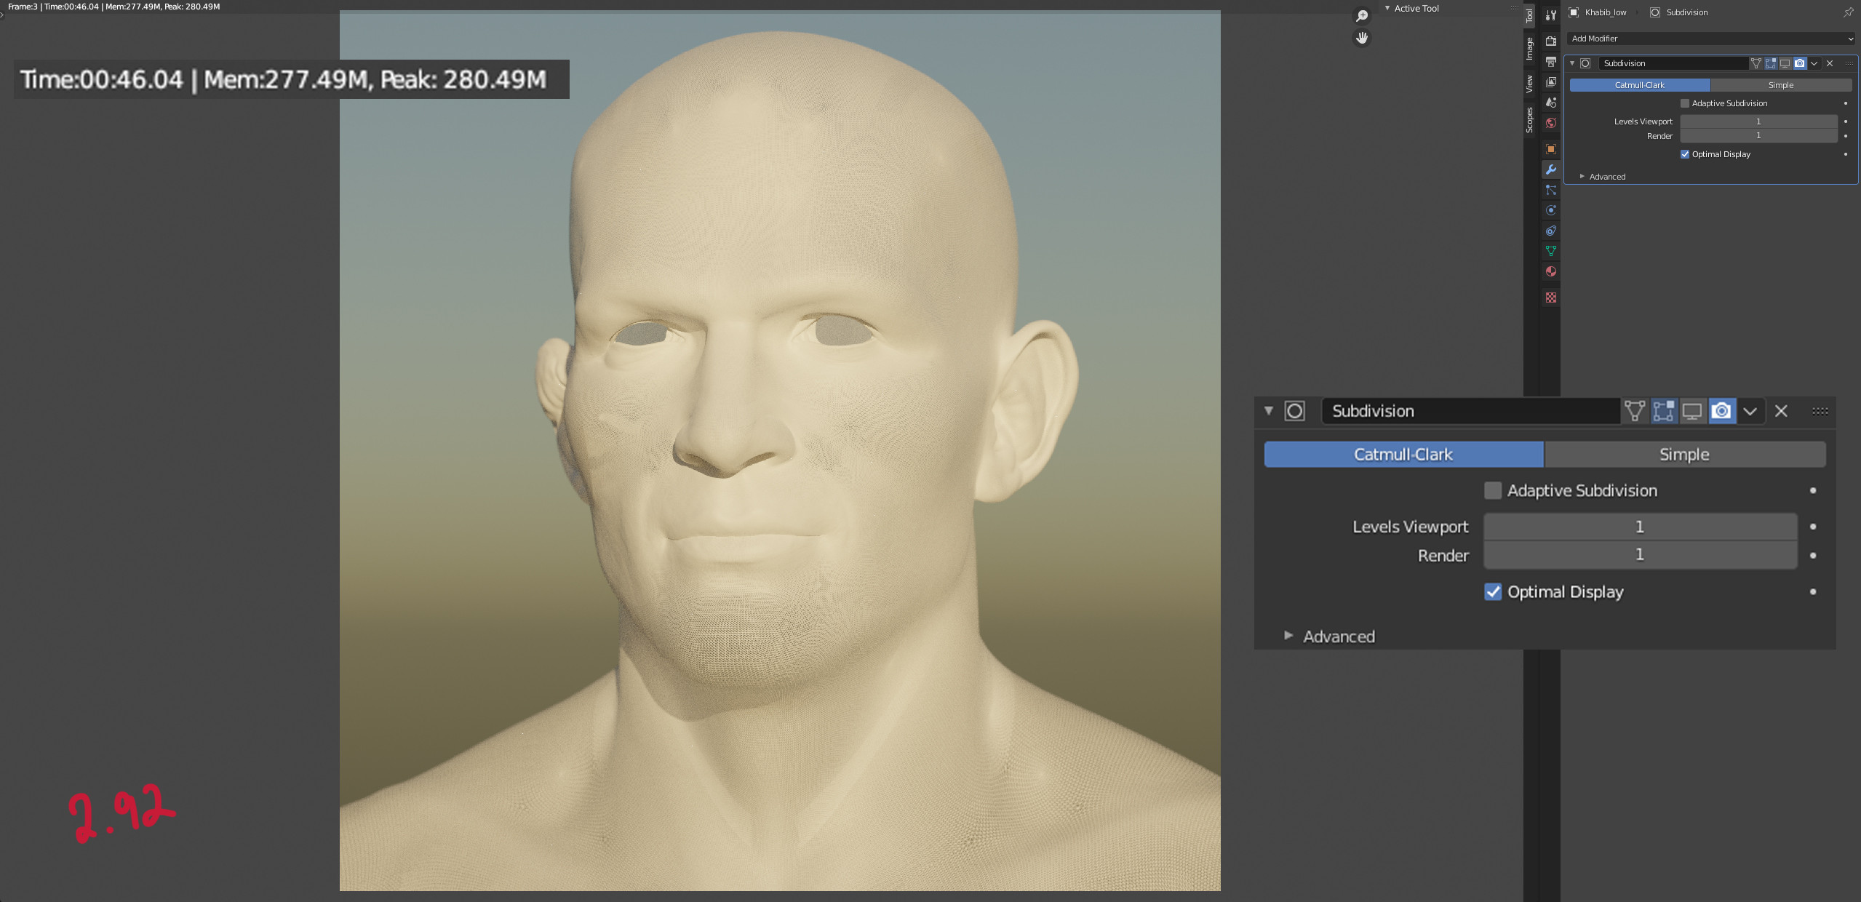
Task: Click the Subdivision modifier icon in breadcrumb
Action: tap(1654, 12)
